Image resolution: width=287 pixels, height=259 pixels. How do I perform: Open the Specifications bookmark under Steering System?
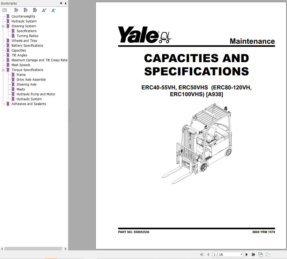[26, 31]
